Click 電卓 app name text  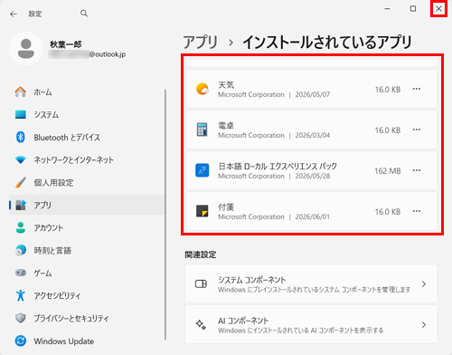click(x=226, y=126)
